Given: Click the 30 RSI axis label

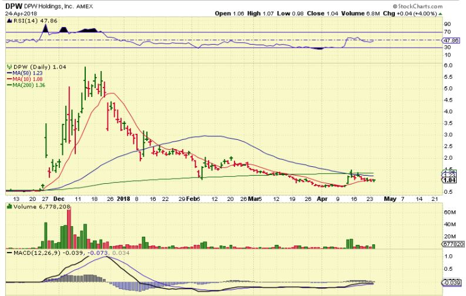Looking at the screenshot, I should pos(447,48).
